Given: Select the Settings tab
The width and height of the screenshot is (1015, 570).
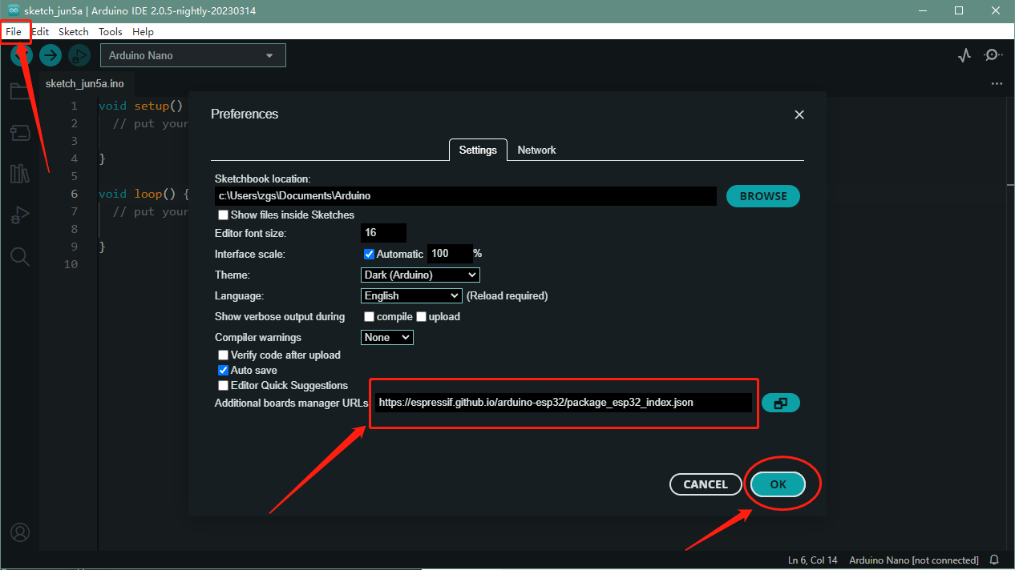Looking at the screenshot, I should pyautogui.click(x=478, y=150).
